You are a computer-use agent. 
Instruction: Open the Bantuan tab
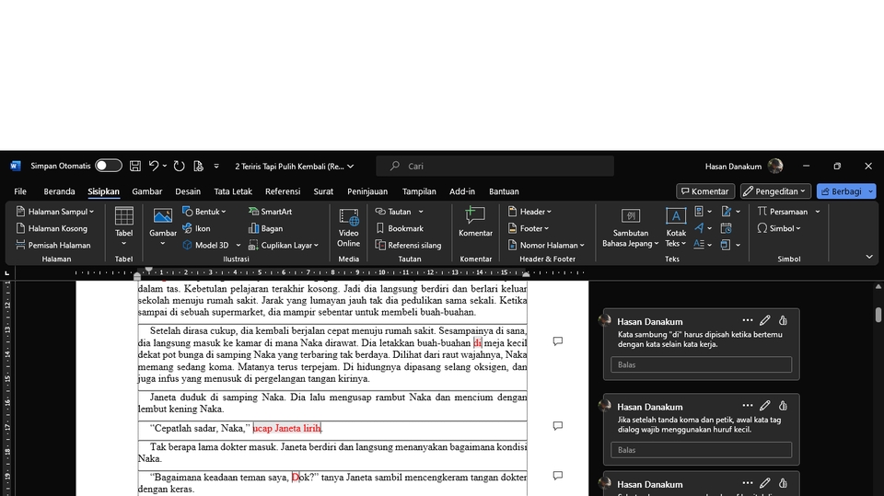504,191
